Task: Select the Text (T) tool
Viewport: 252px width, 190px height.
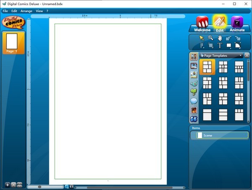Action: pos(220,45)
